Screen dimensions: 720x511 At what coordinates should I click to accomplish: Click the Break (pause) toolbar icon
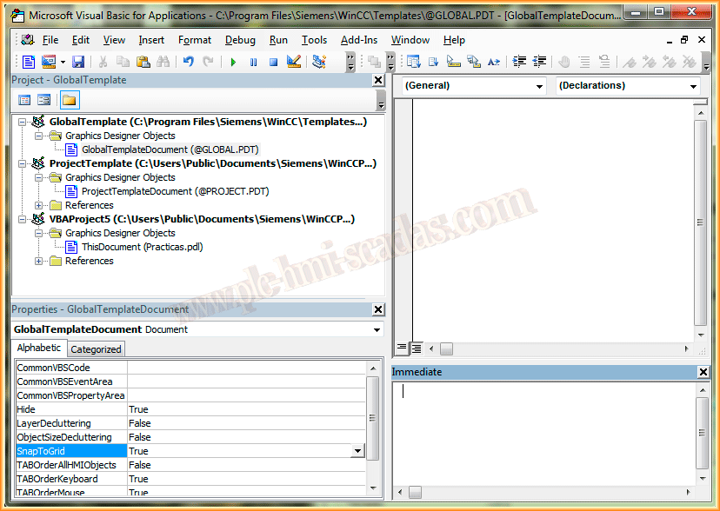(253, 62)
